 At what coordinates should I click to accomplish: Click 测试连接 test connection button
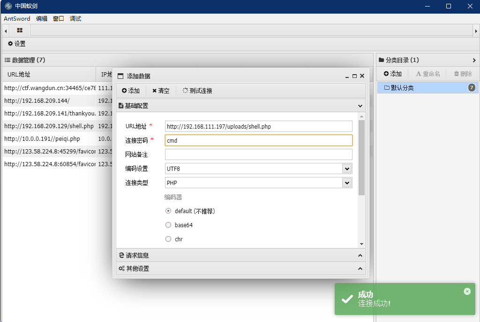(x=197, y=91)
